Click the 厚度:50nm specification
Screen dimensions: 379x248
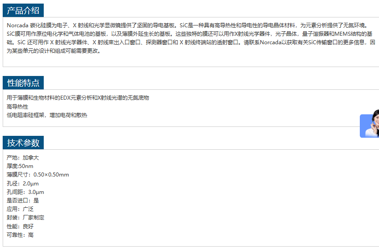[x=20, y=166]
